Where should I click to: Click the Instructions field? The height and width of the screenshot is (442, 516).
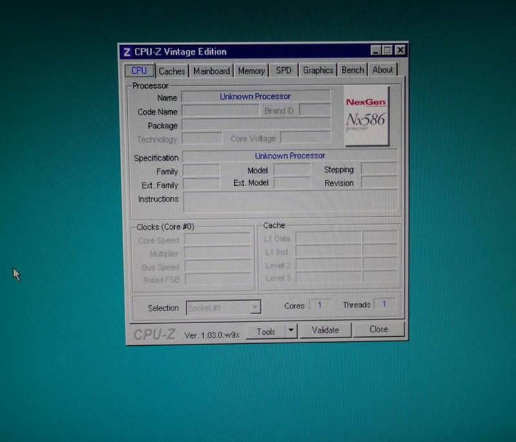coord(291,202)
